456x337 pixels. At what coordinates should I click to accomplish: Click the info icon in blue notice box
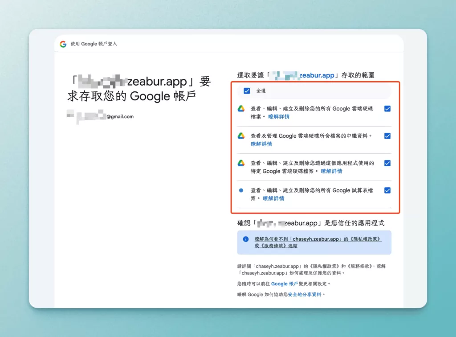pyautogui.click(x=246, y=239)
